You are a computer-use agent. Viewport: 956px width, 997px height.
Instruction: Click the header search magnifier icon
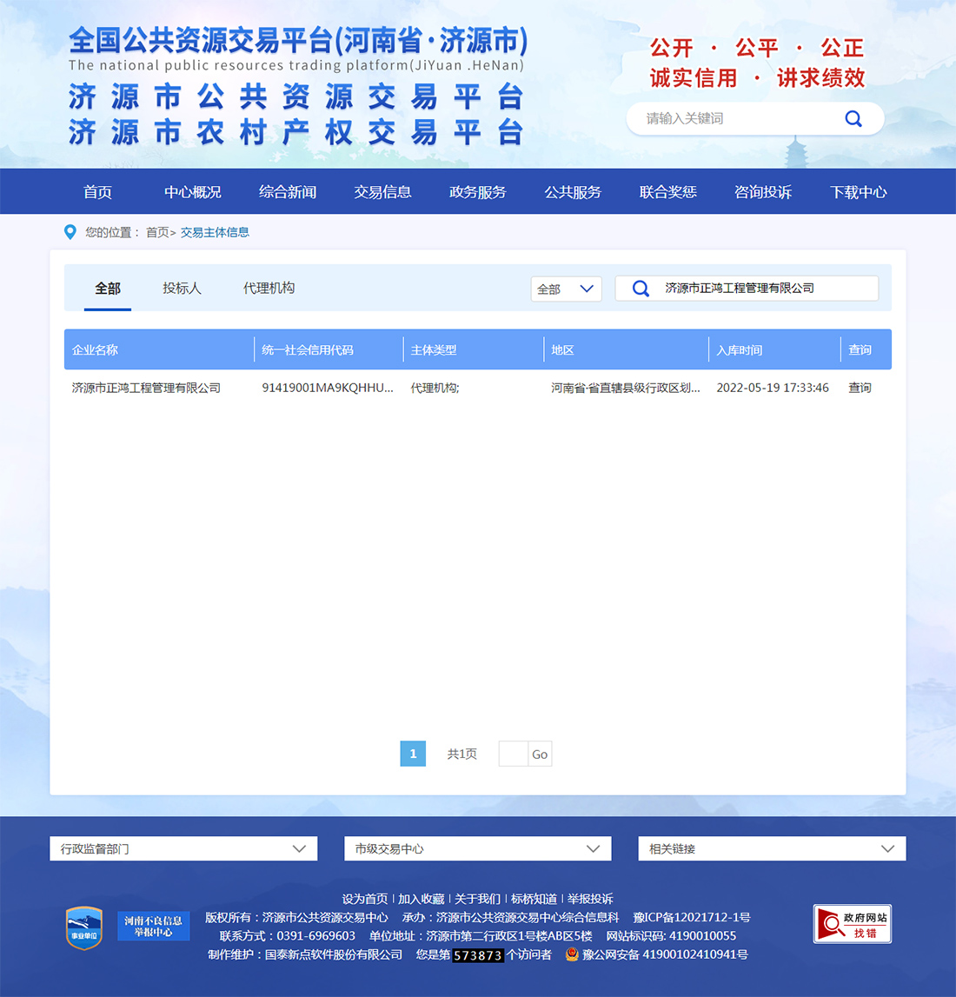point(853,119)
